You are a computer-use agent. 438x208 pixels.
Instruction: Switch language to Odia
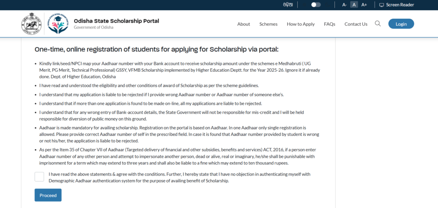[x=288, y=5]
